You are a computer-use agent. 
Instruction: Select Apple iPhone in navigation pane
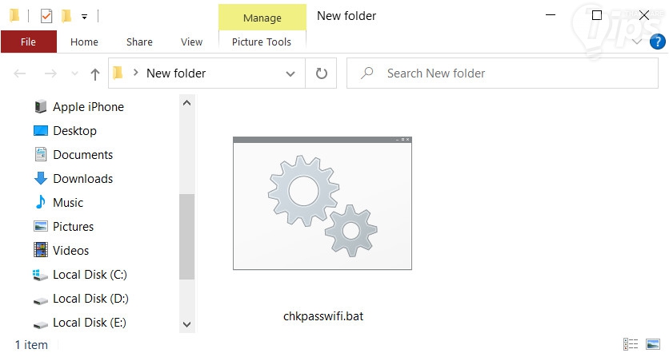[88, 107]
